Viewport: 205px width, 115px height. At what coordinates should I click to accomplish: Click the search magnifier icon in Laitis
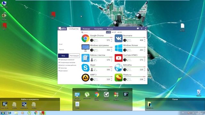[x=82, y=32]
